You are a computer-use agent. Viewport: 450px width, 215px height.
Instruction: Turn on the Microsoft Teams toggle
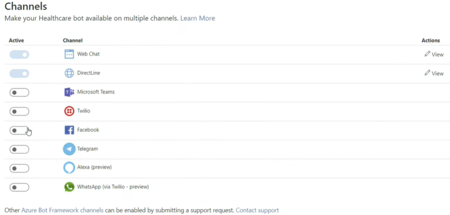(19, 92)
